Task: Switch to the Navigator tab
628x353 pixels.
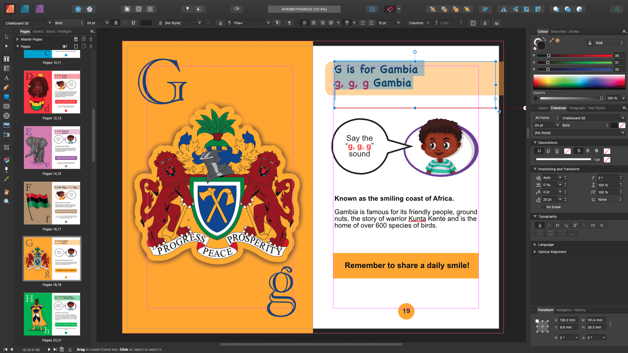Action: 564,310
